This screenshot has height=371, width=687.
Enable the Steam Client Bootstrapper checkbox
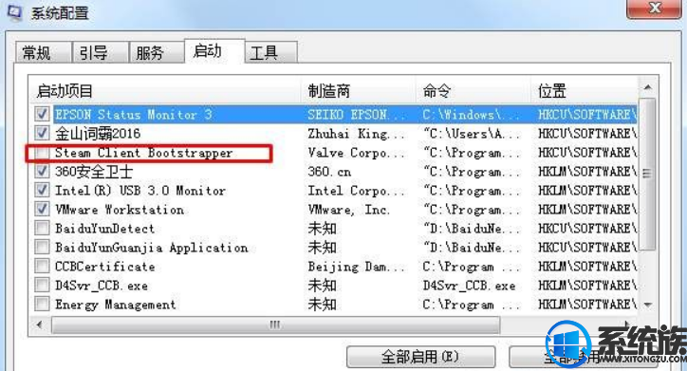pos(42,153)
